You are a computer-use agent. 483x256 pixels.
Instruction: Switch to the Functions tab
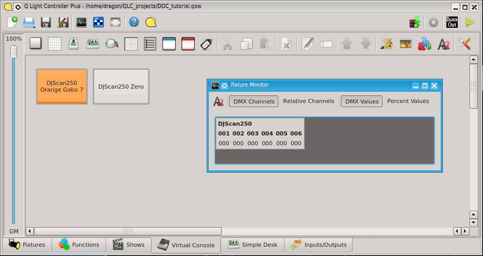point(79,245)
